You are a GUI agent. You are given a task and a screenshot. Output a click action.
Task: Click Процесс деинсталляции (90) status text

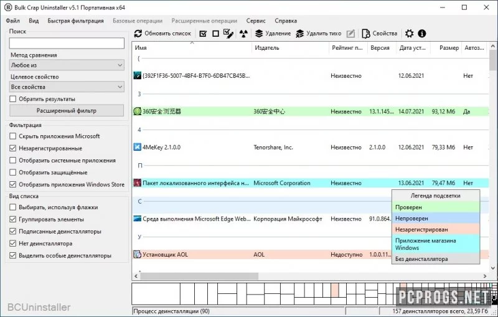pos(172,311)
